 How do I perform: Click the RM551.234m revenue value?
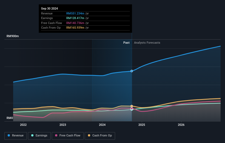(75, 13)
